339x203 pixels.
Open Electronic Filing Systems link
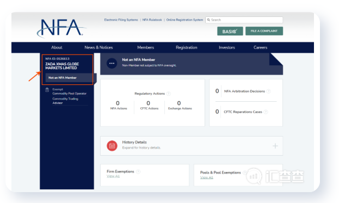[121, 20]
